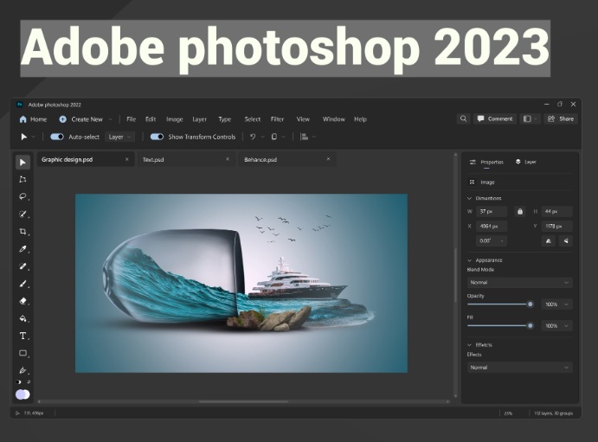Open the Filter menu
Image resolution: width=598 pixels, height=442 pixels.
(277, 119)
